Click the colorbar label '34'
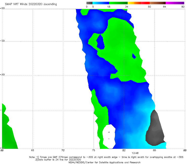This screenshot has height=164, width=187. tap(127, 7)
